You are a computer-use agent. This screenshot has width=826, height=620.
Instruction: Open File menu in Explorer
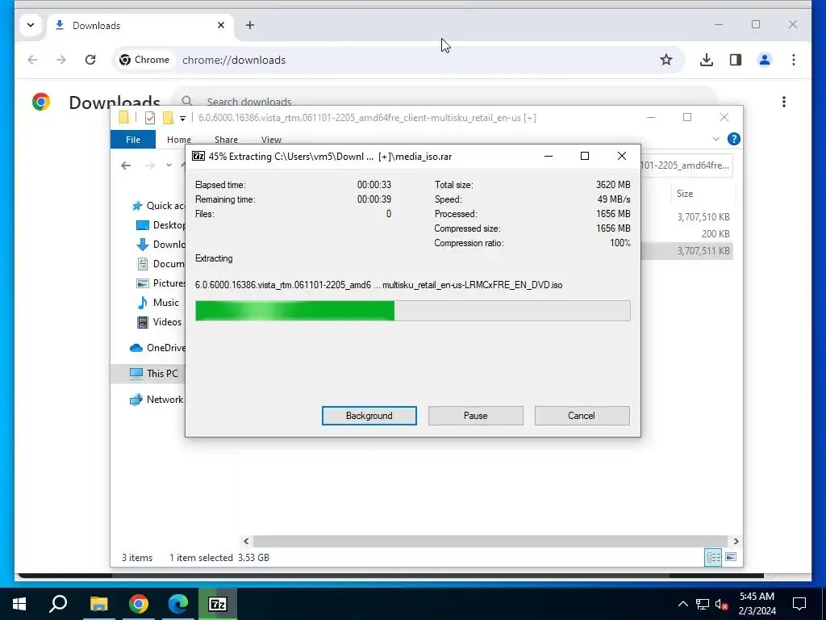133,140
